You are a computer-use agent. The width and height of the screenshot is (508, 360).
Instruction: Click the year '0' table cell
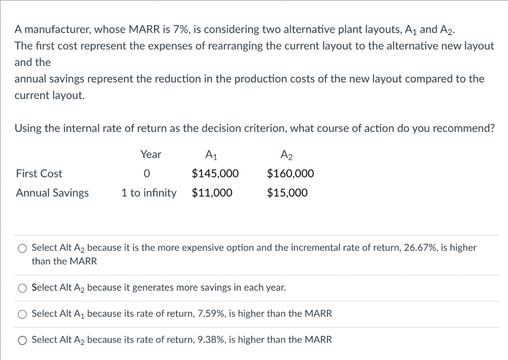[x=146, y=174]
